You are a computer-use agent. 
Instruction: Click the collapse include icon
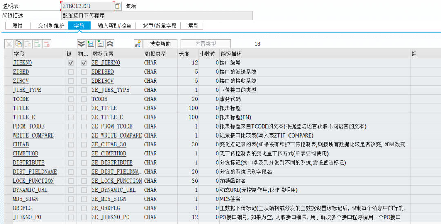point(100,44)
